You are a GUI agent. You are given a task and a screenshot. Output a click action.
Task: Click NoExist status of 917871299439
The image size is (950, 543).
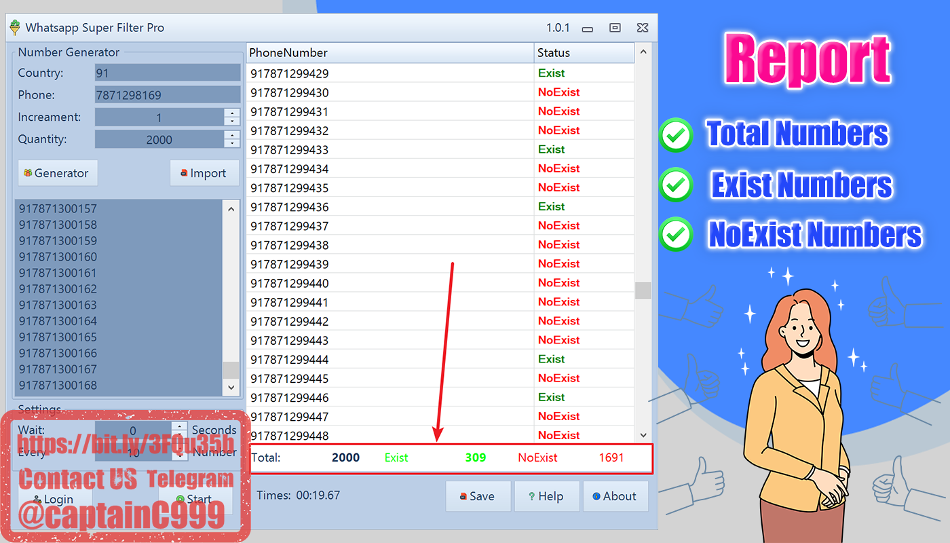[559, 263]
